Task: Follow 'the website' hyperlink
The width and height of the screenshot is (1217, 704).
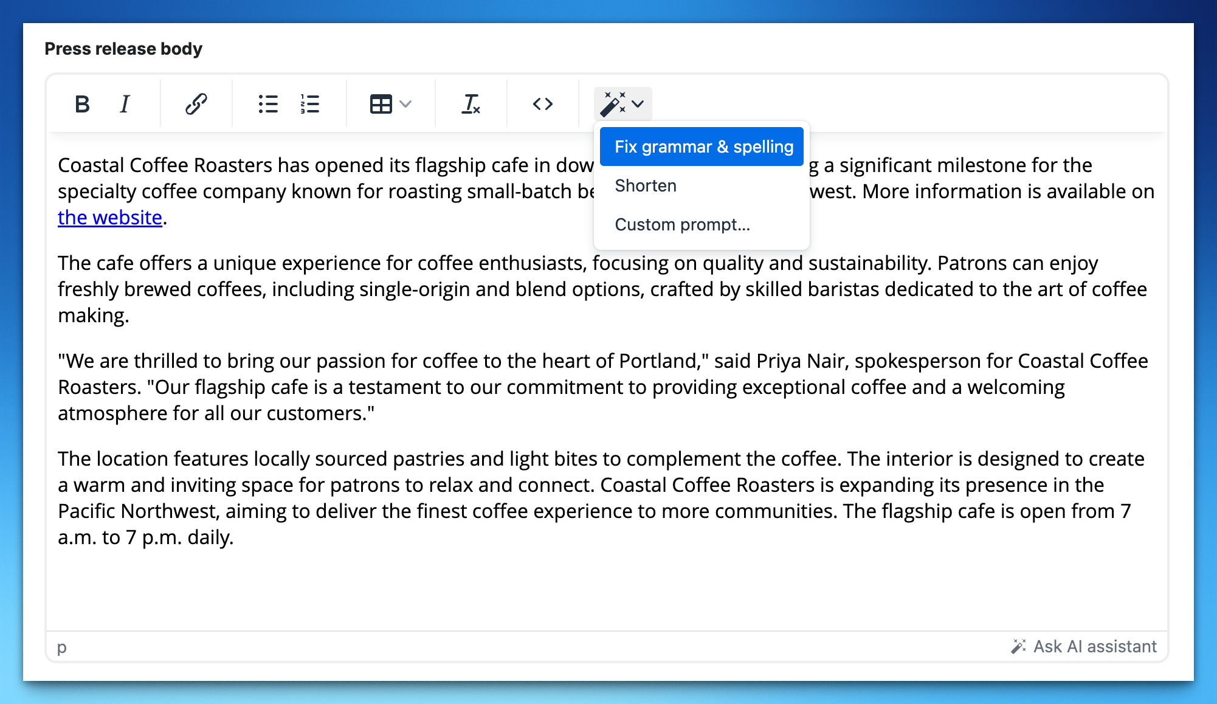Action: pos(110,218)
